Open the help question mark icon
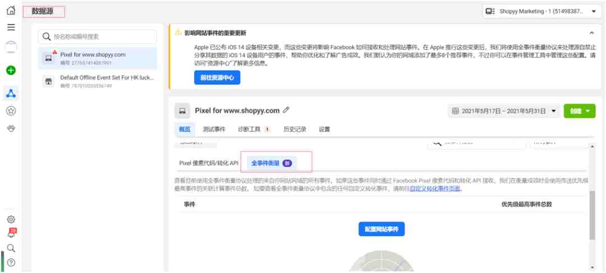 [11, 262]
